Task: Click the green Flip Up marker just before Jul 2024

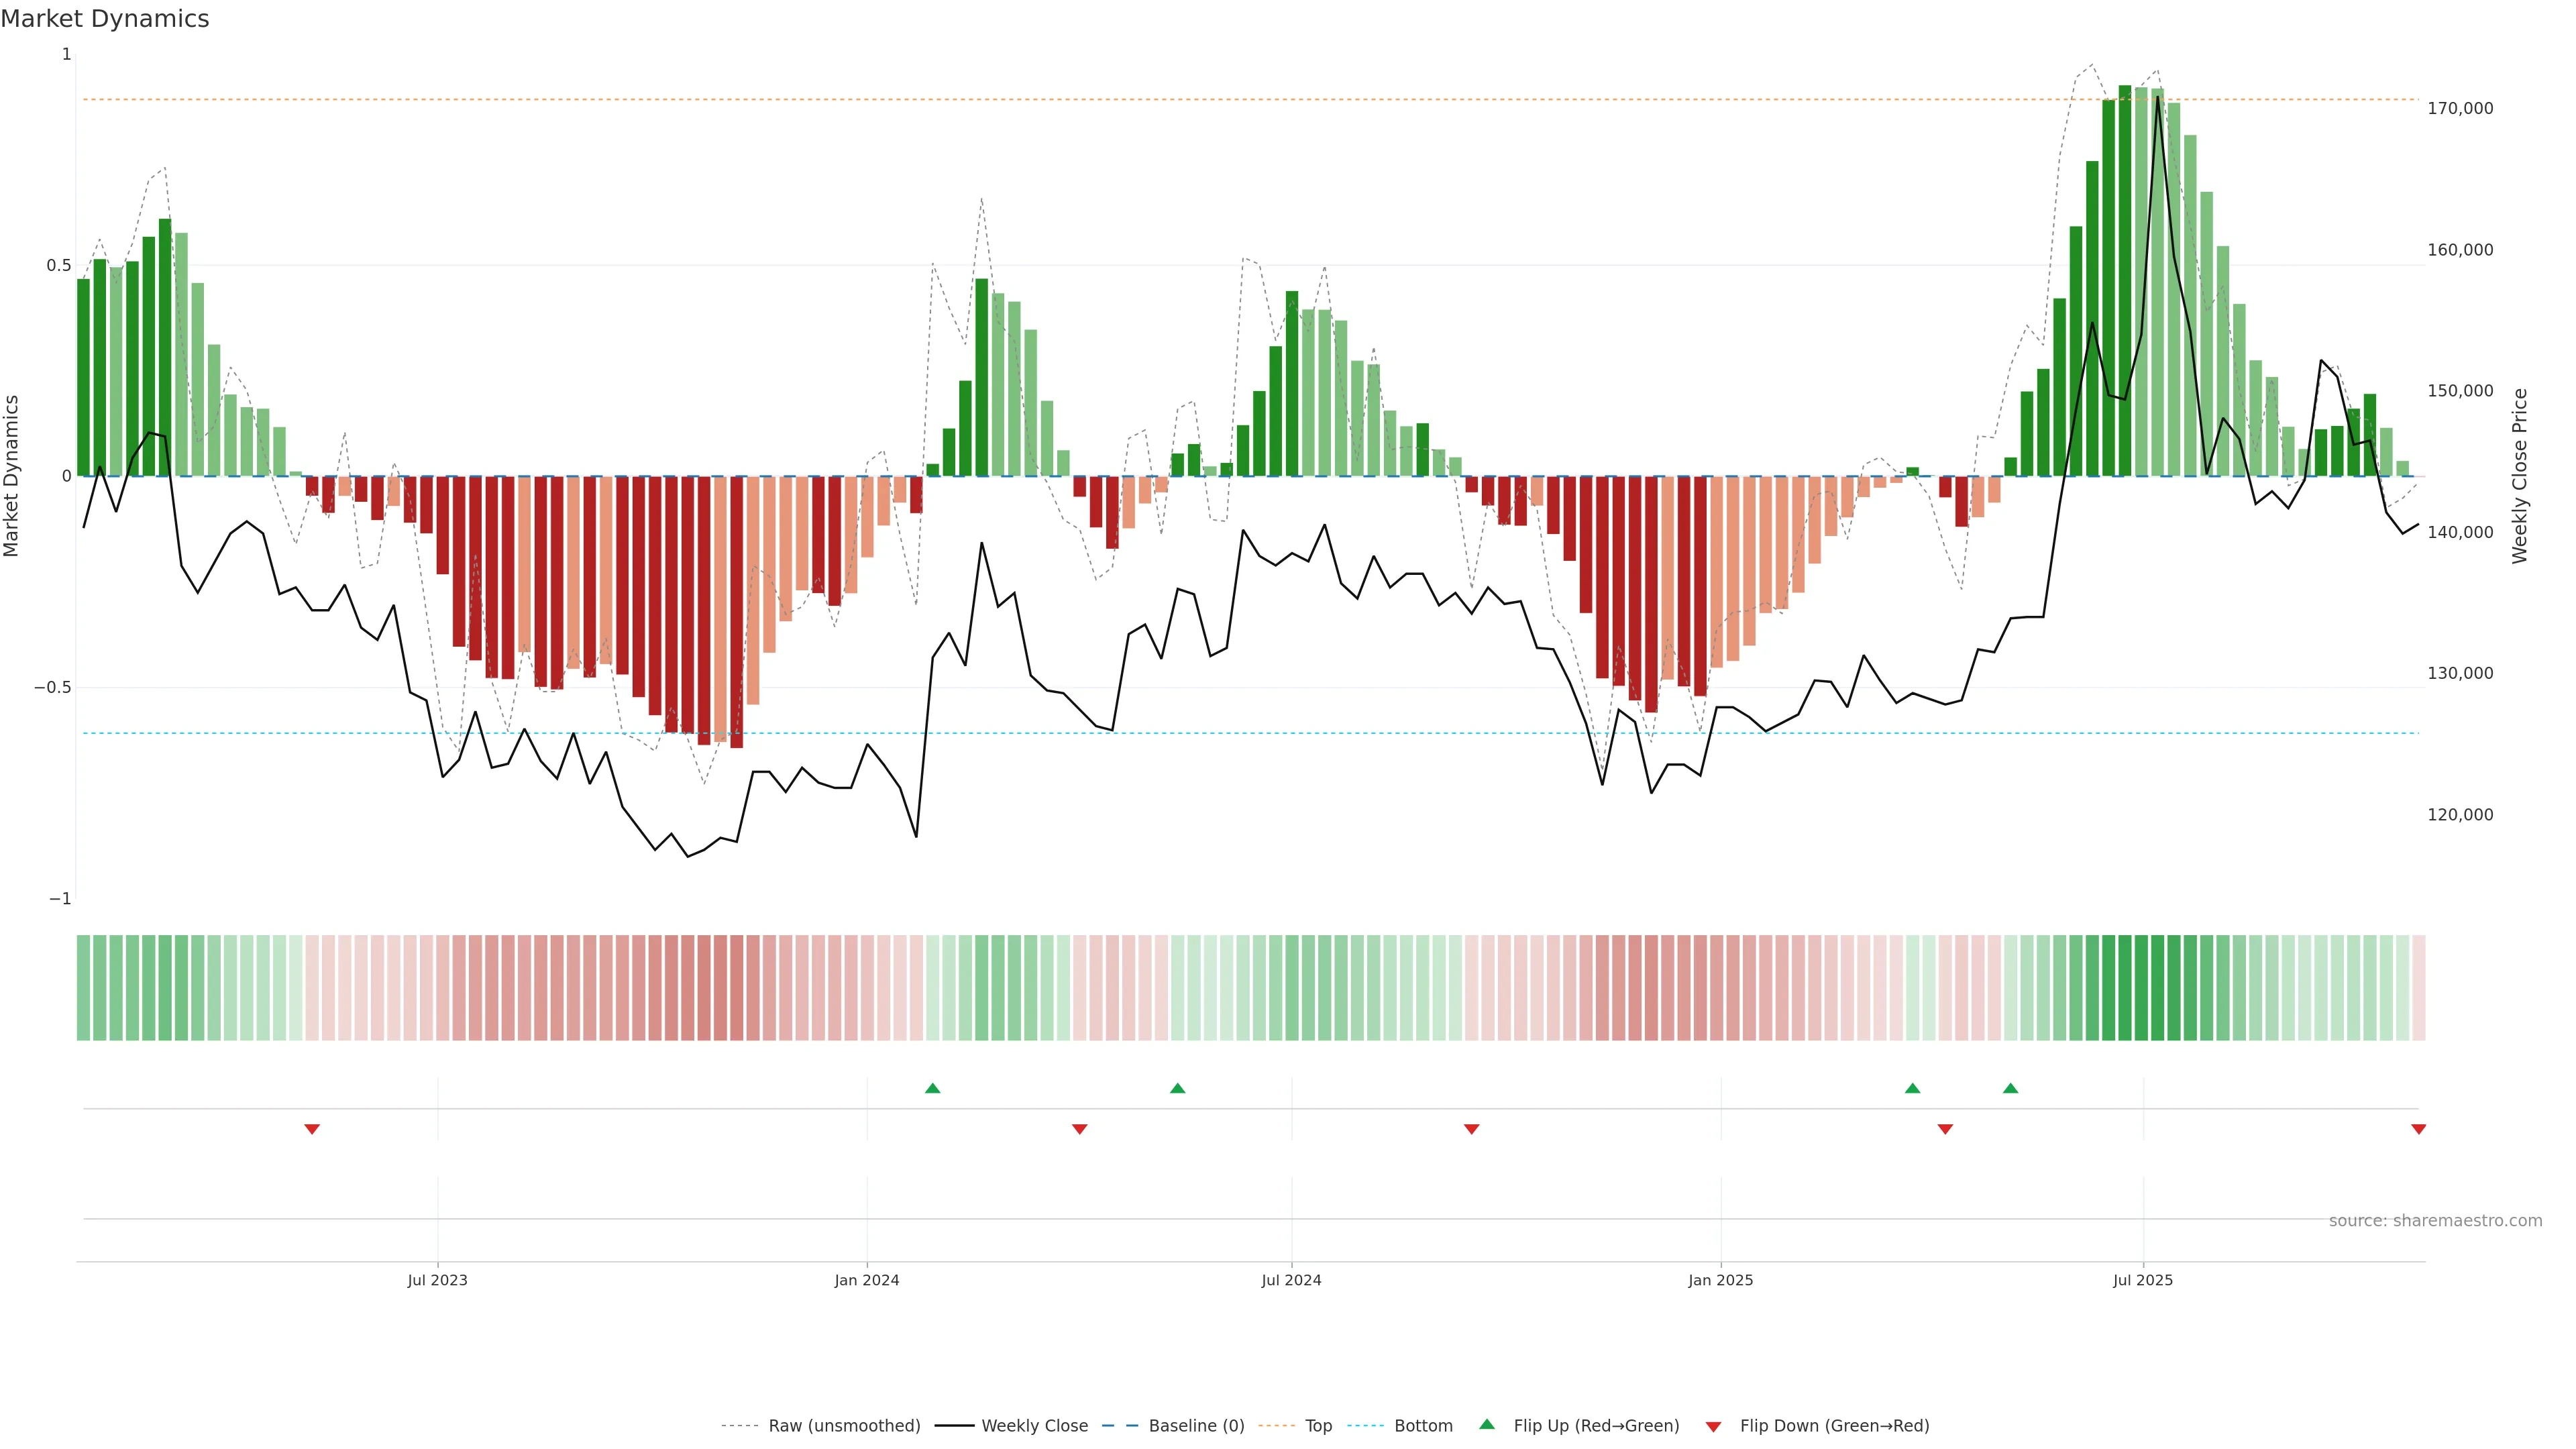Action: click(1177, 1088)
